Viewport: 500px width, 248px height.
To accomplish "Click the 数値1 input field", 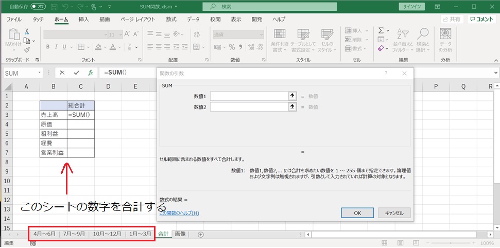I will [248, 96].
